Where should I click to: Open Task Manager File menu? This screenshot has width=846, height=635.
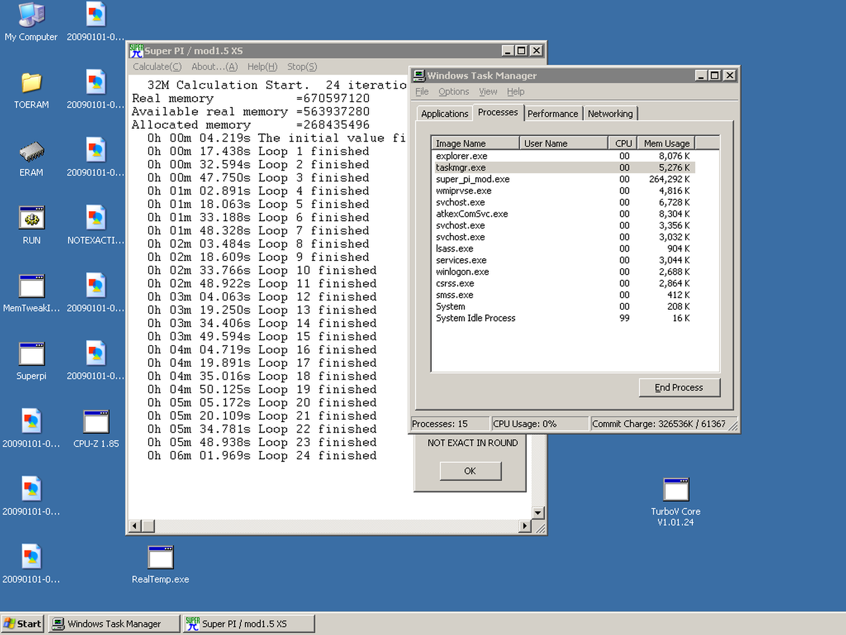click(422, 92)
